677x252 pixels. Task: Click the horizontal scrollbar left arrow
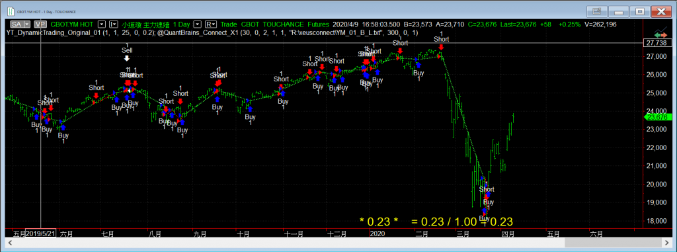(11, 243)
